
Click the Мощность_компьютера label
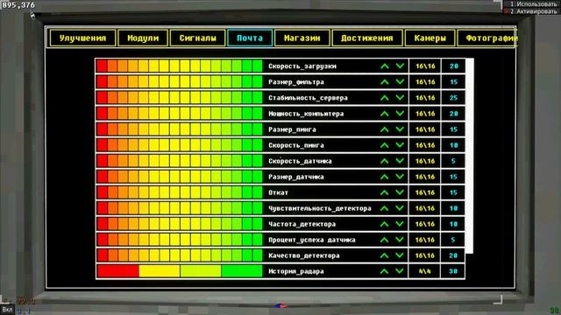(306, 114)
